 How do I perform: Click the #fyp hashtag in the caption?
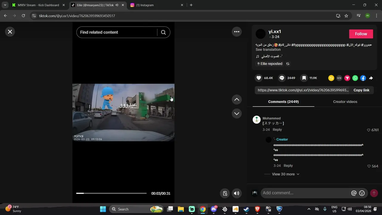click(318, 45)
